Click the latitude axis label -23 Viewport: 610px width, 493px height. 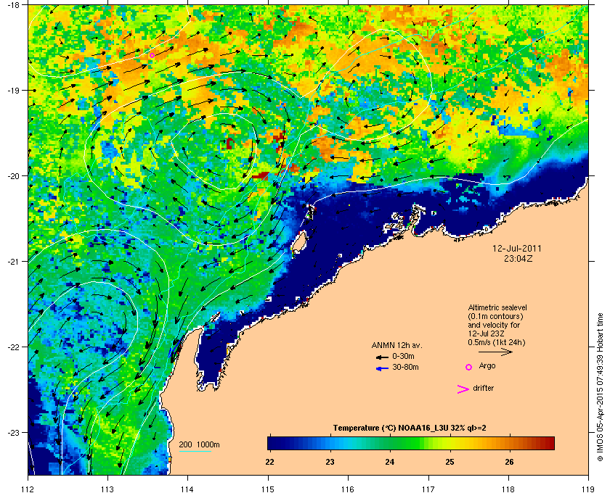pyautogui.click(x=13, y=432)
